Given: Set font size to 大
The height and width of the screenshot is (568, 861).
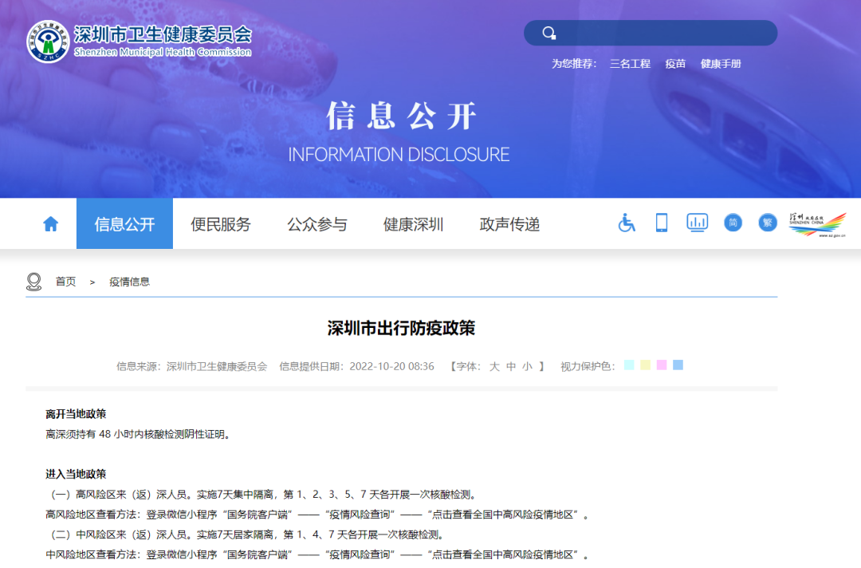Looking at the screenshot, I should (494, 366).
